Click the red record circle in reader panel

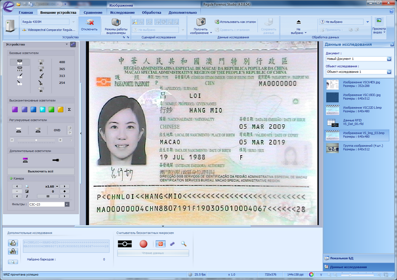pyautogui.click(x=143, y=244)
